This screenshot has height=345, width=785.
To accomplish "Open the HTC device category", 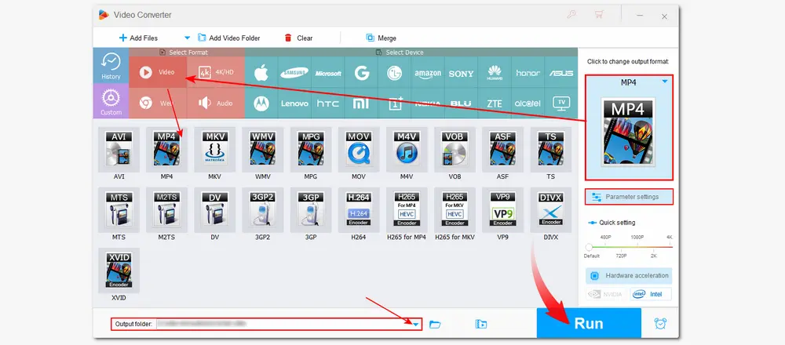I will click(328, 103).
